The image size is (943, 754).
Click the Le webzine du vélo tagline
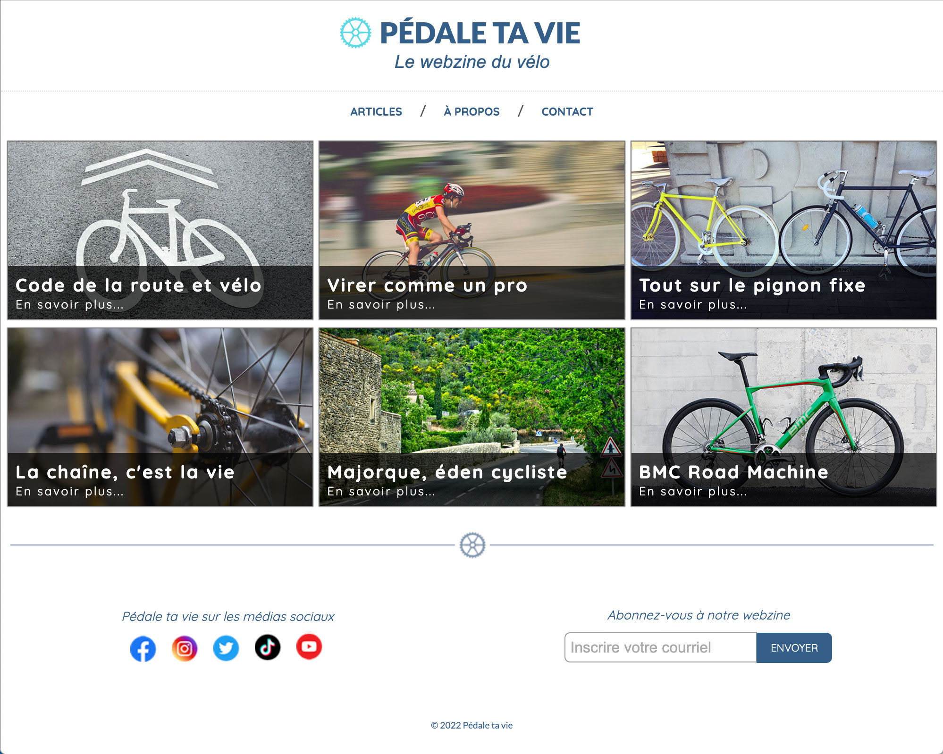(472, 62)
